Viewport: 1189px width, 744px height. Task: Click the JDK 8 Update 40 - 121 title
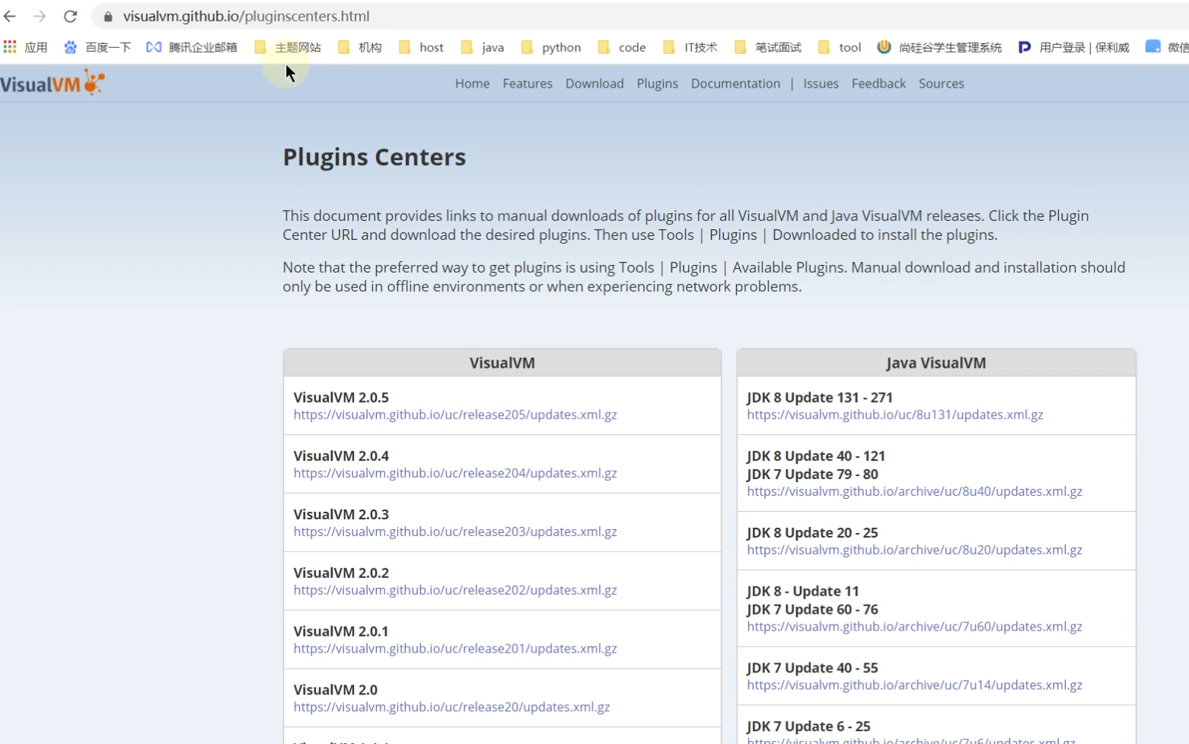(816, 456)
